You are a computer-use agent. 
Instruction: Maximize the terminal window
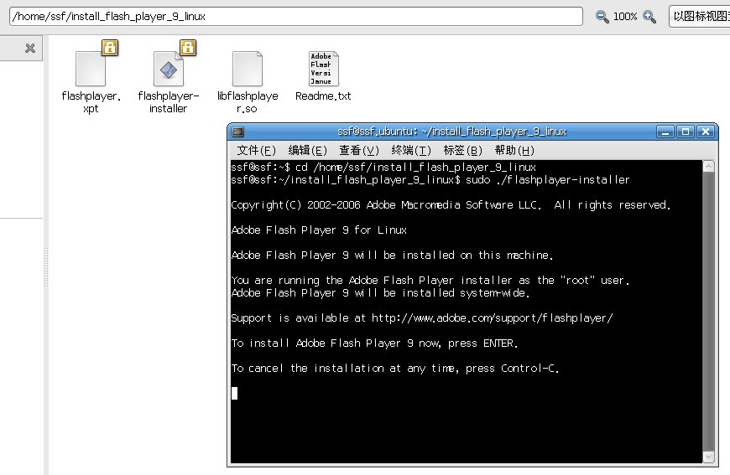[686, 132]
